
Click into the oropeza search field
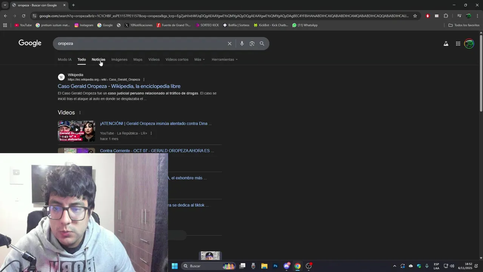(x=140, y=43)
